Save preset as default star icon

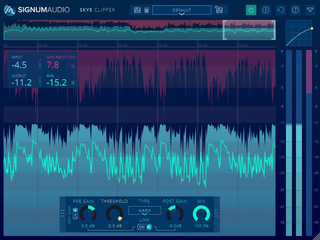coord(219,9)
